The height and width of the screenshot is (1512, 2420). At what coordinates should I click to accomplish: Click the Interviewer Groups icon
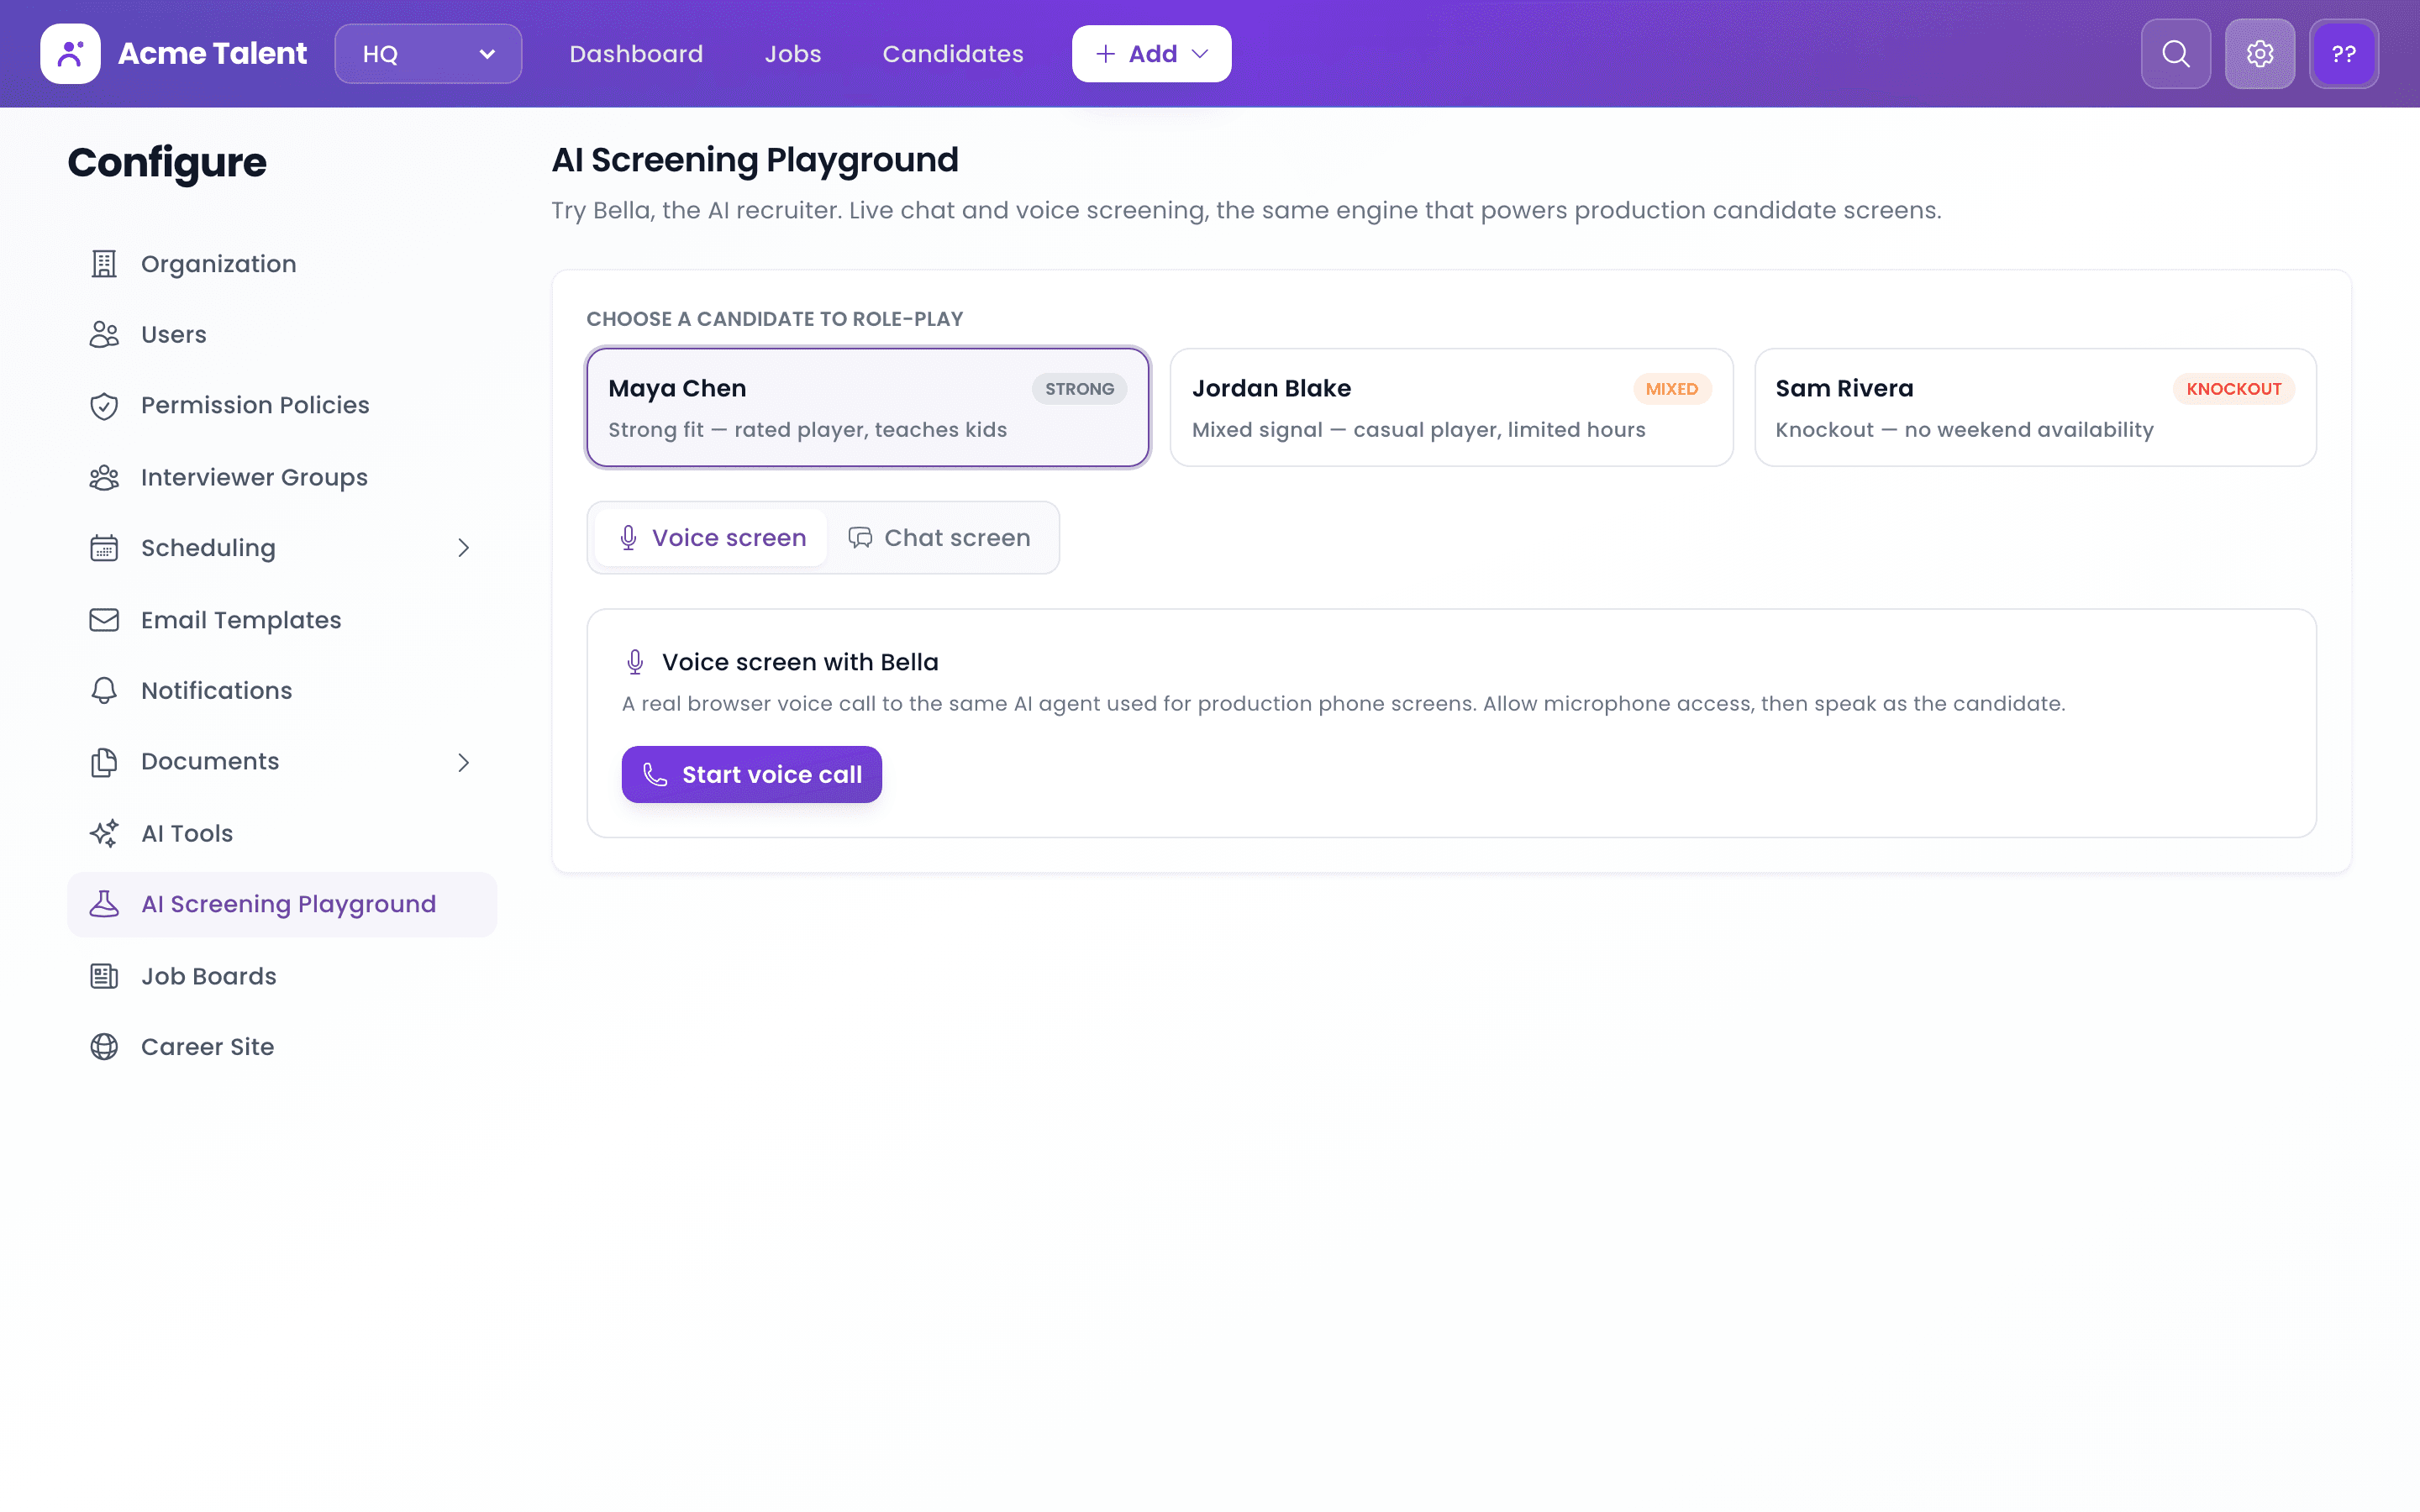(x=104, y=478)
